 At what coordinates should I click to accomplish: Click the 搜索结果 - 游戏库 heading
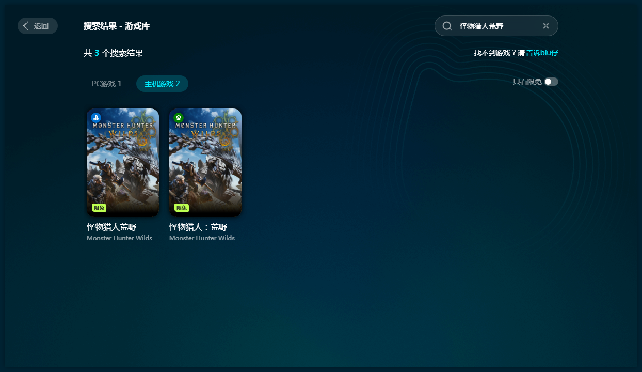[117, 26]
